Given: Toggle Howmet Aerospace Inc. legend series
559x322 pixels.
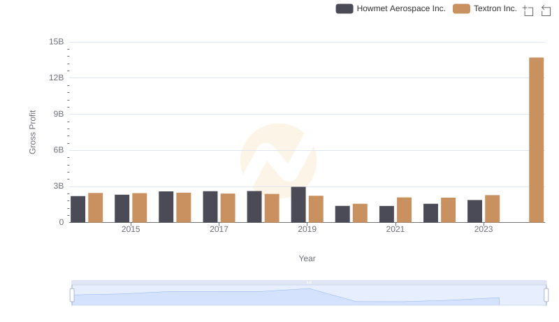Looking at the screenshot, I should [391, 8].
